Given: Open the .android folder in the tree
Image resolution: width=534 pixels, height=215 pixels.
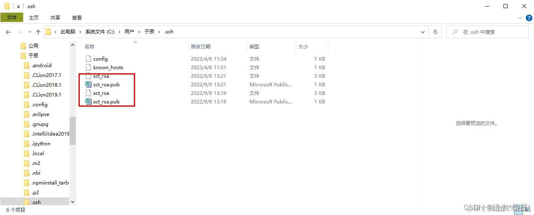Looking at the screenshot, I should [x=42, y=66].
